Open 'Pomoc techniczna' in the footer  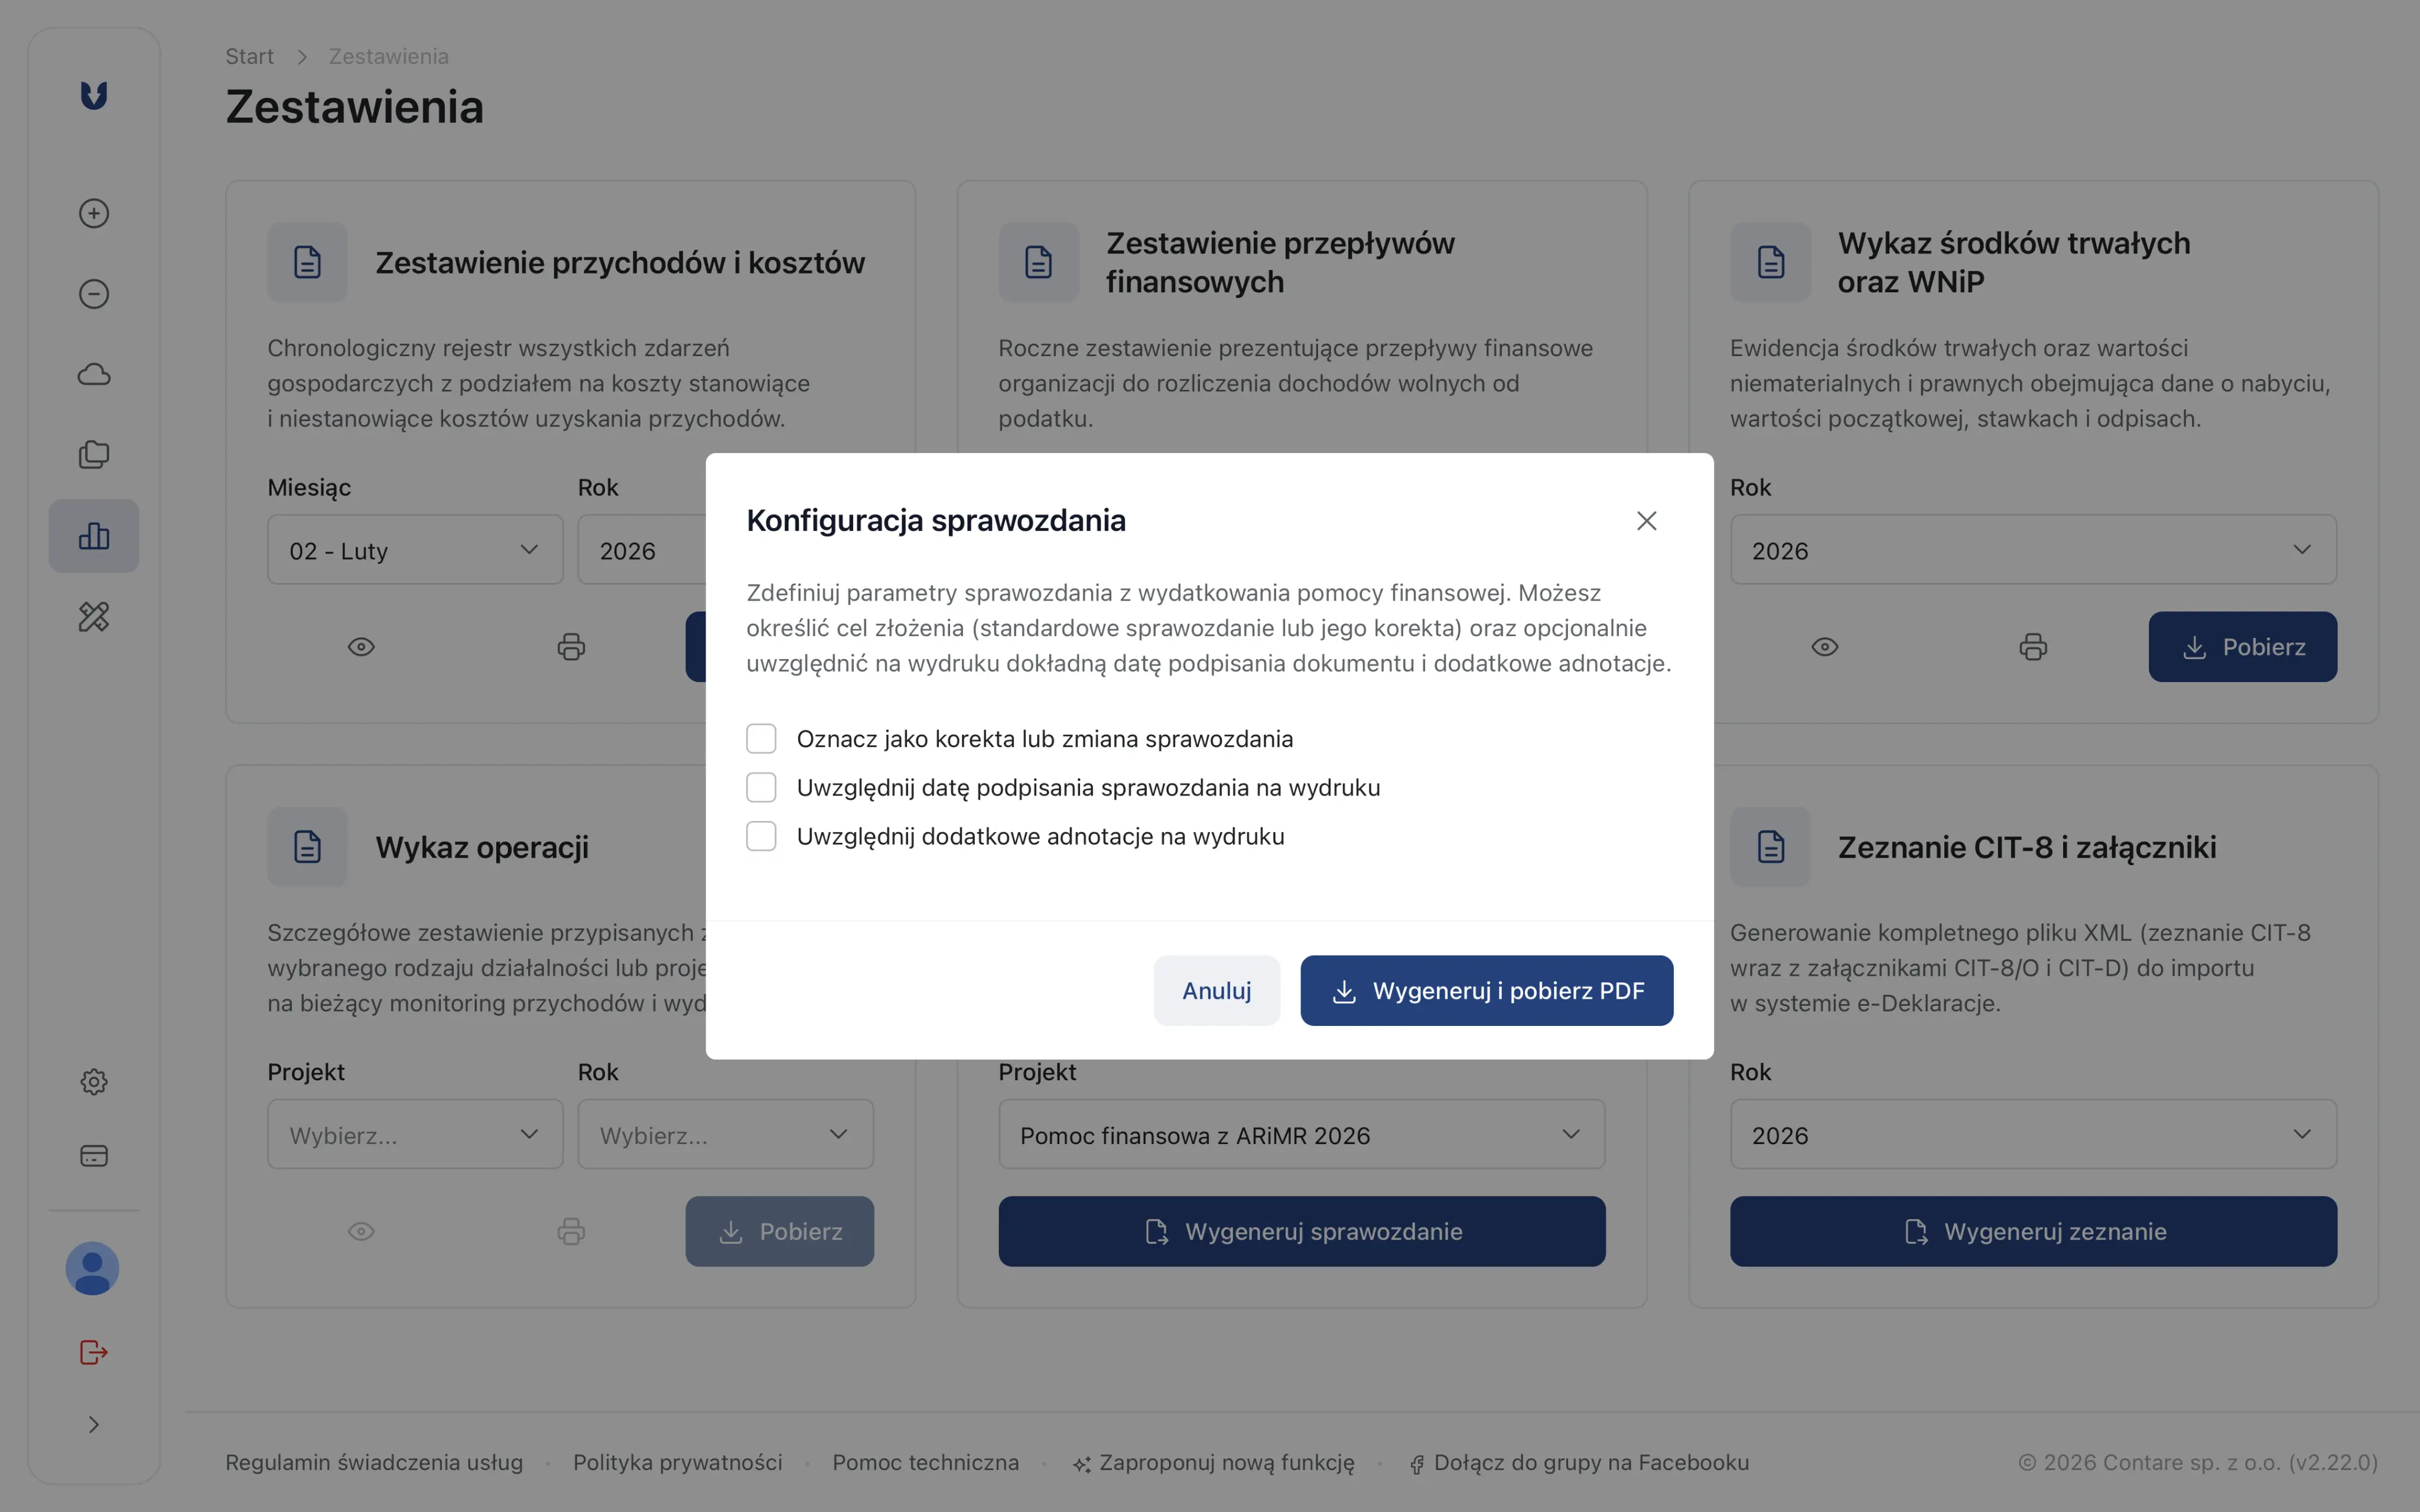point(925,1462)
